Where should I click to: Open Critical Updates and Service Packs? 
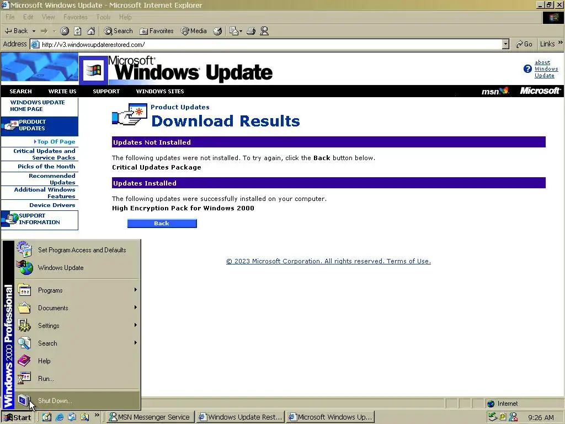point(44,155)
